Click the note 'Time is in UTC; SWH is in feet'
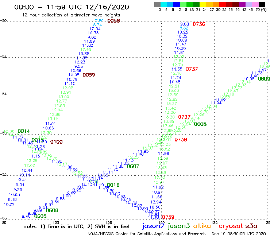This screenshot has height=237, width=270. (77, 226)
